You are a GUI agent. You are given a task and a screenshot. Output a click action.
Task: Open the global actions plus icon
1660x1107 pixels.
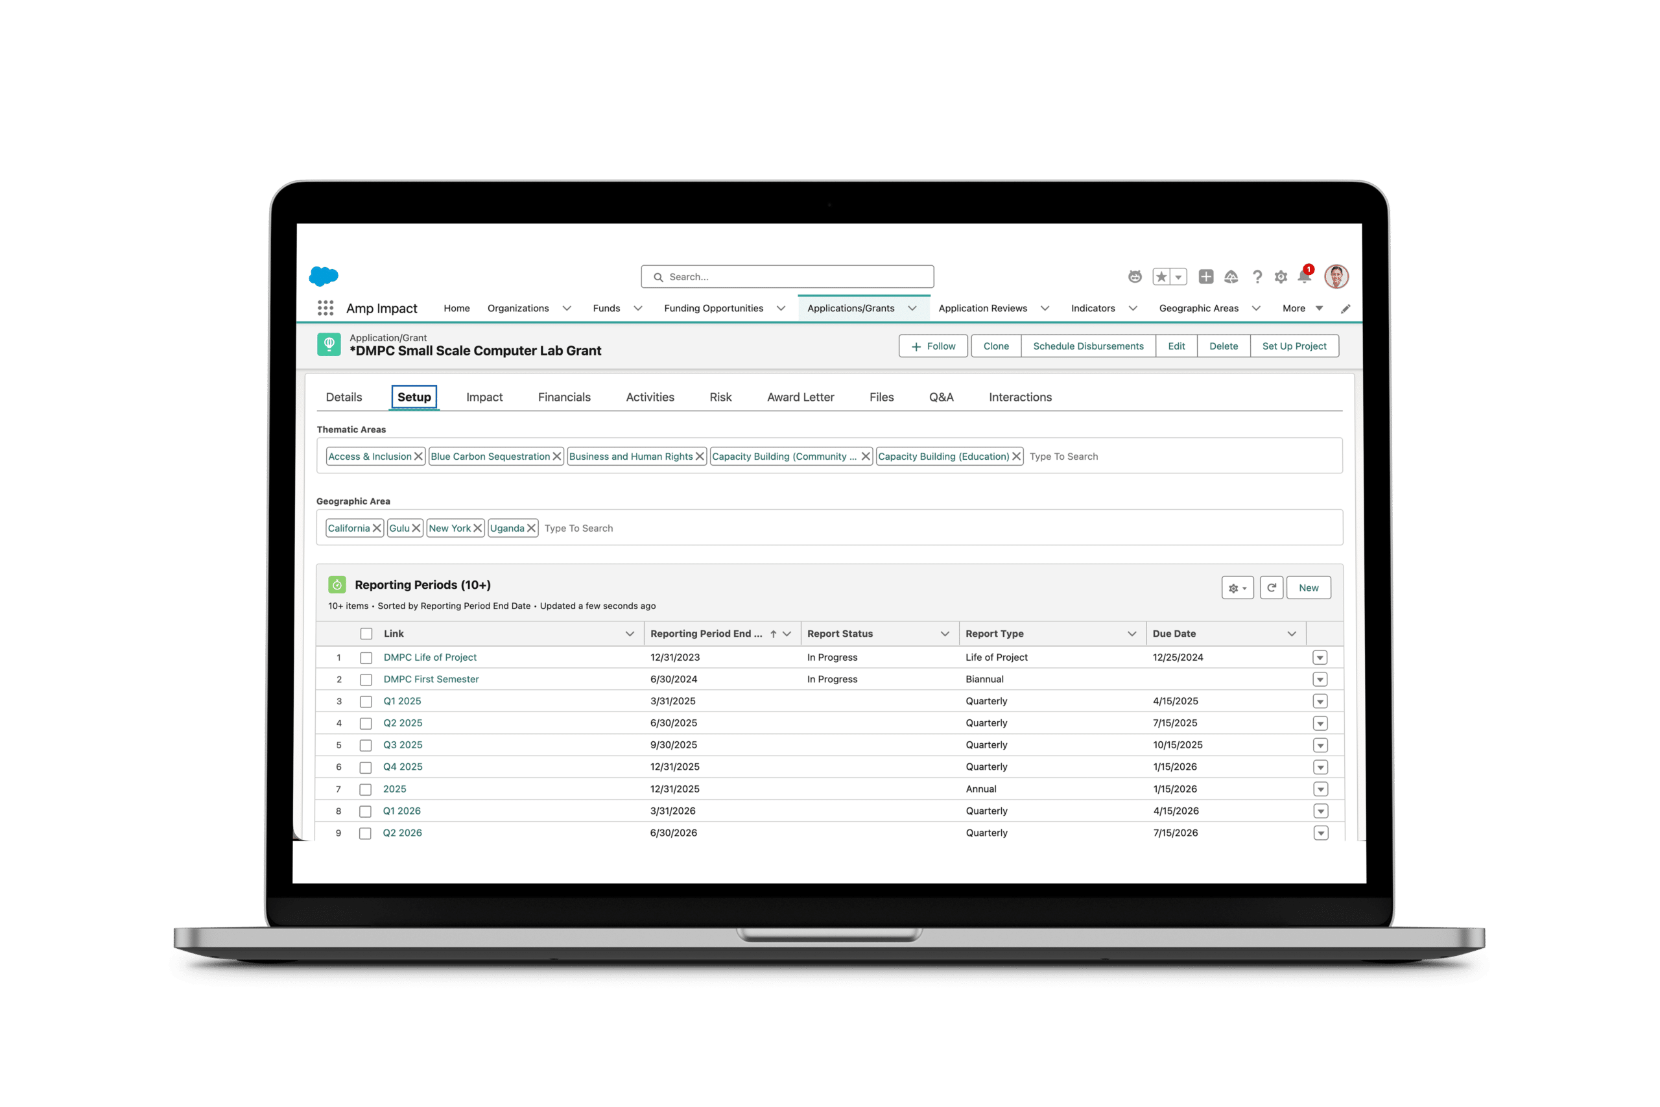(x=1206, y=277)
